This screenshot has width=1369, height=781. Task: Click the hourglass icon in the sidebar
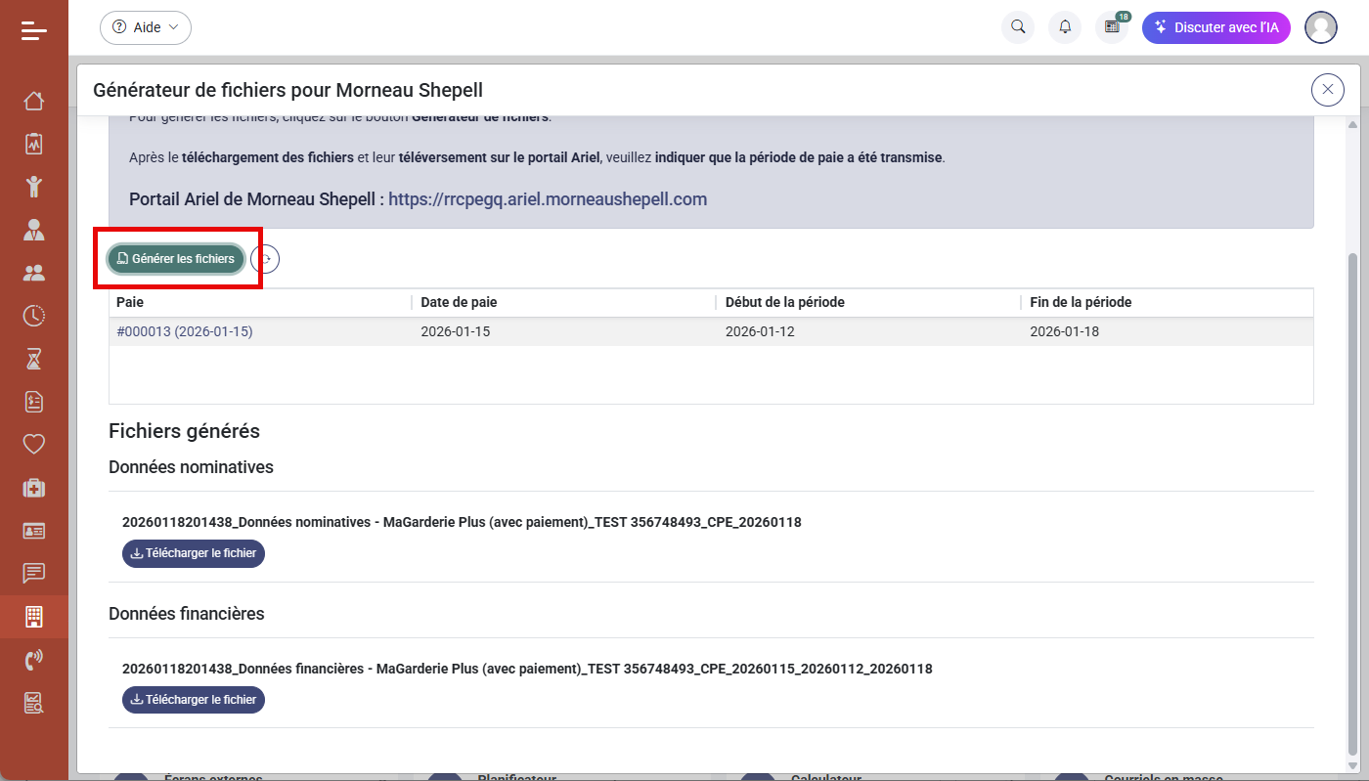33,359
